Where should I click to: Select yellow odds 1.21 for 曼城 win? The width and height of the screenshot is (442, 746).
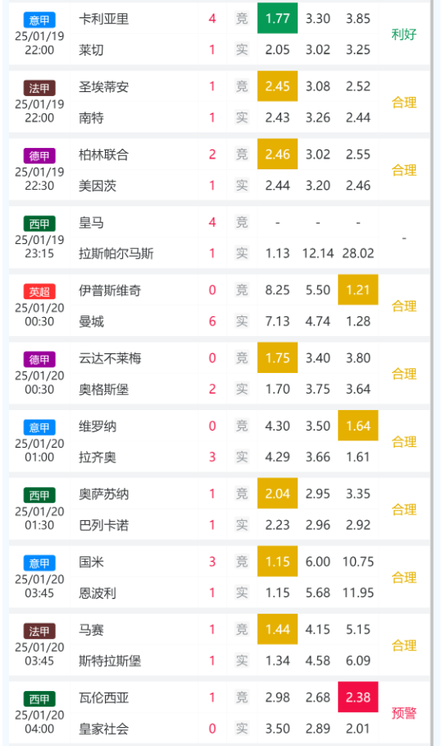(x=358, y=290)
